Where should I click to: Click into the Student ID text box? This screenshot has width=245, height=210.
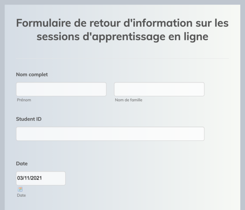point(110,133)
